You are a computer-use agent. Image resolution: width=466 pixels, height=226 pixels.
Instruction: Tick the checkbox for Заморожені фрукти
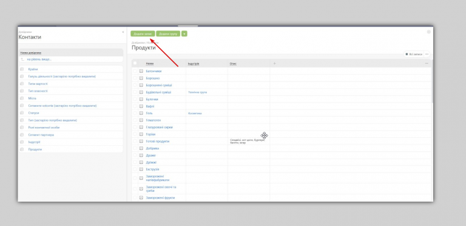tap(135, 197)
